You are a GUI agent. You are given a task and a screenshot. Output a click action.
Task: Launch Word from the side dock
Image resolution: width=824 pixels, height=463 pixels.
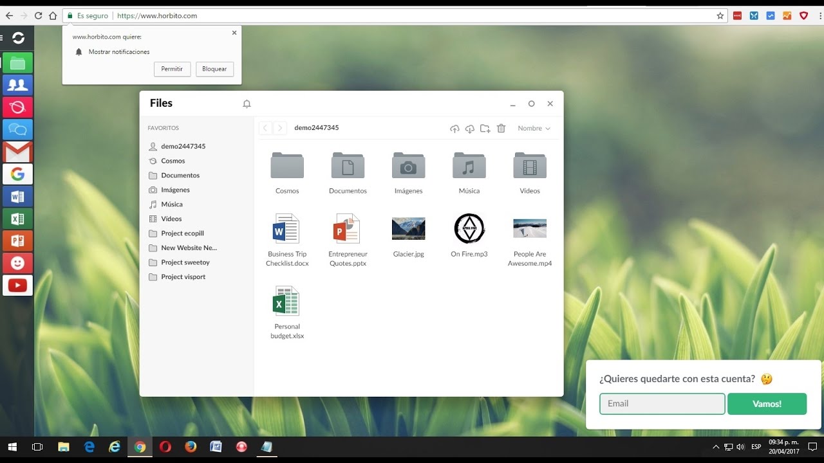(17, 196)
